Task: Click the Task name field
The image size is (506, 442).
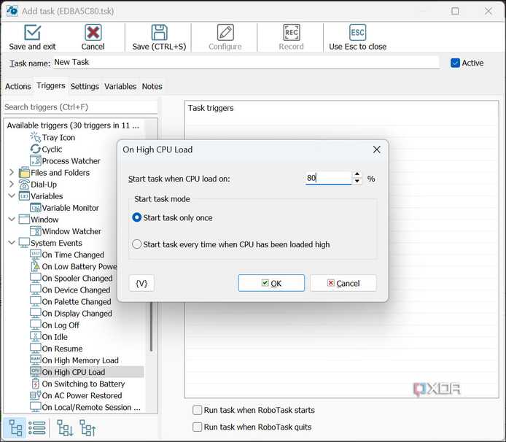Action: point(246,62)
